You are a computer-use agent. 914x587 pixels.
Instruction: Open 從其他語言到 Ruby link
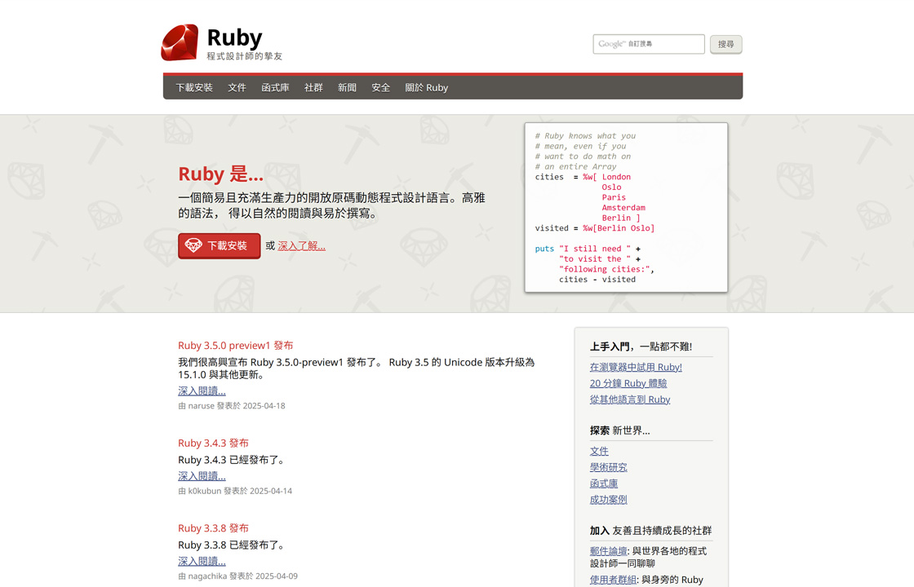click(x=630, y=399)
